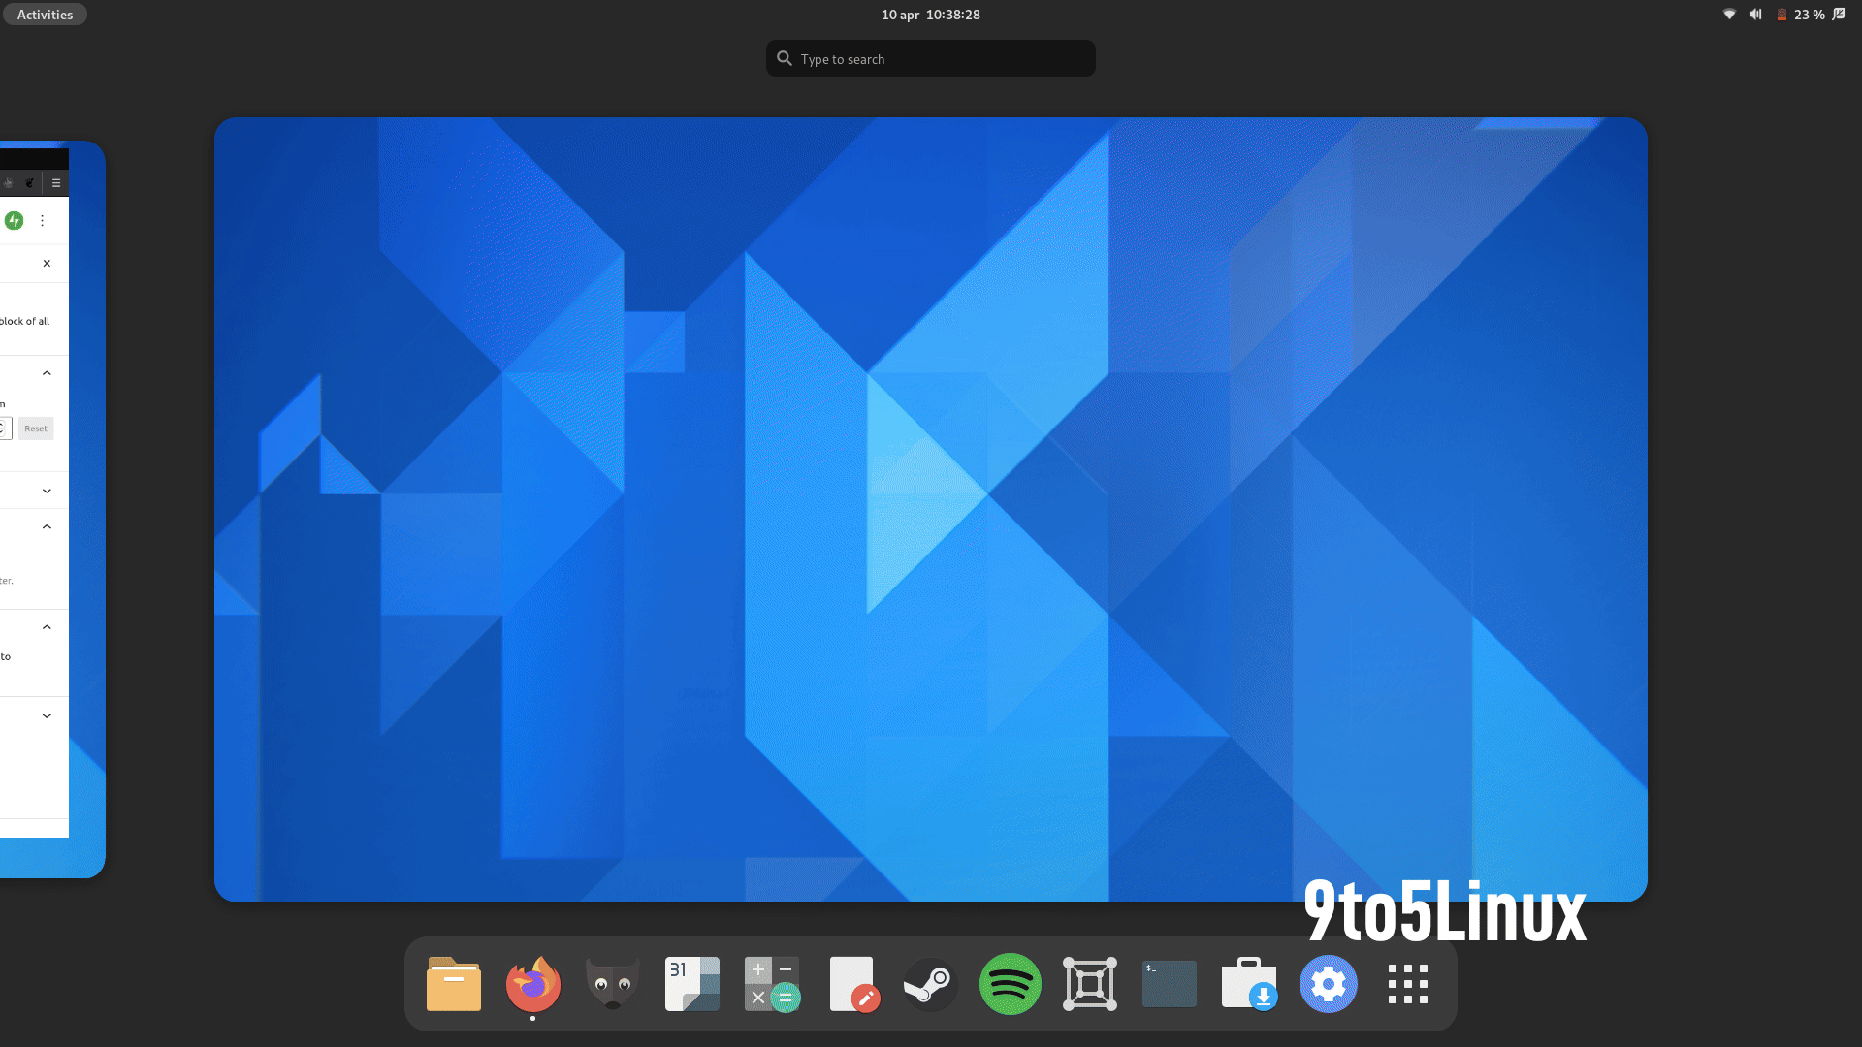Open Spotify from the dock
This screenshot has width=1862, height=1047.
coord(1010,984)
